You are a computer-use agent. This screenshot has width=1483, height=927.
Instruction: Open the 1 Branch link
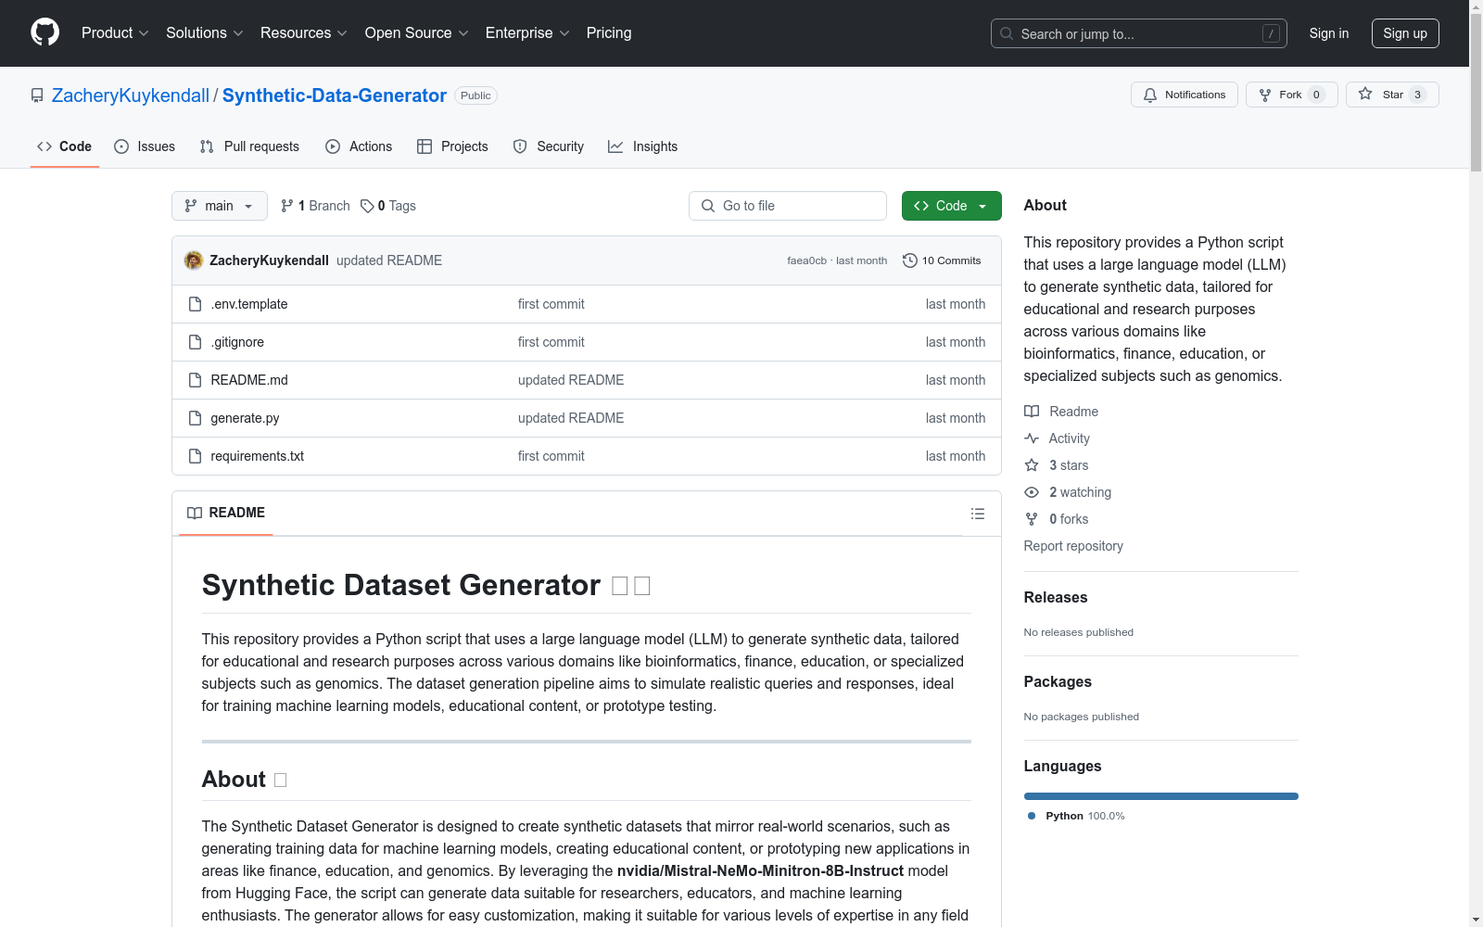315,206
